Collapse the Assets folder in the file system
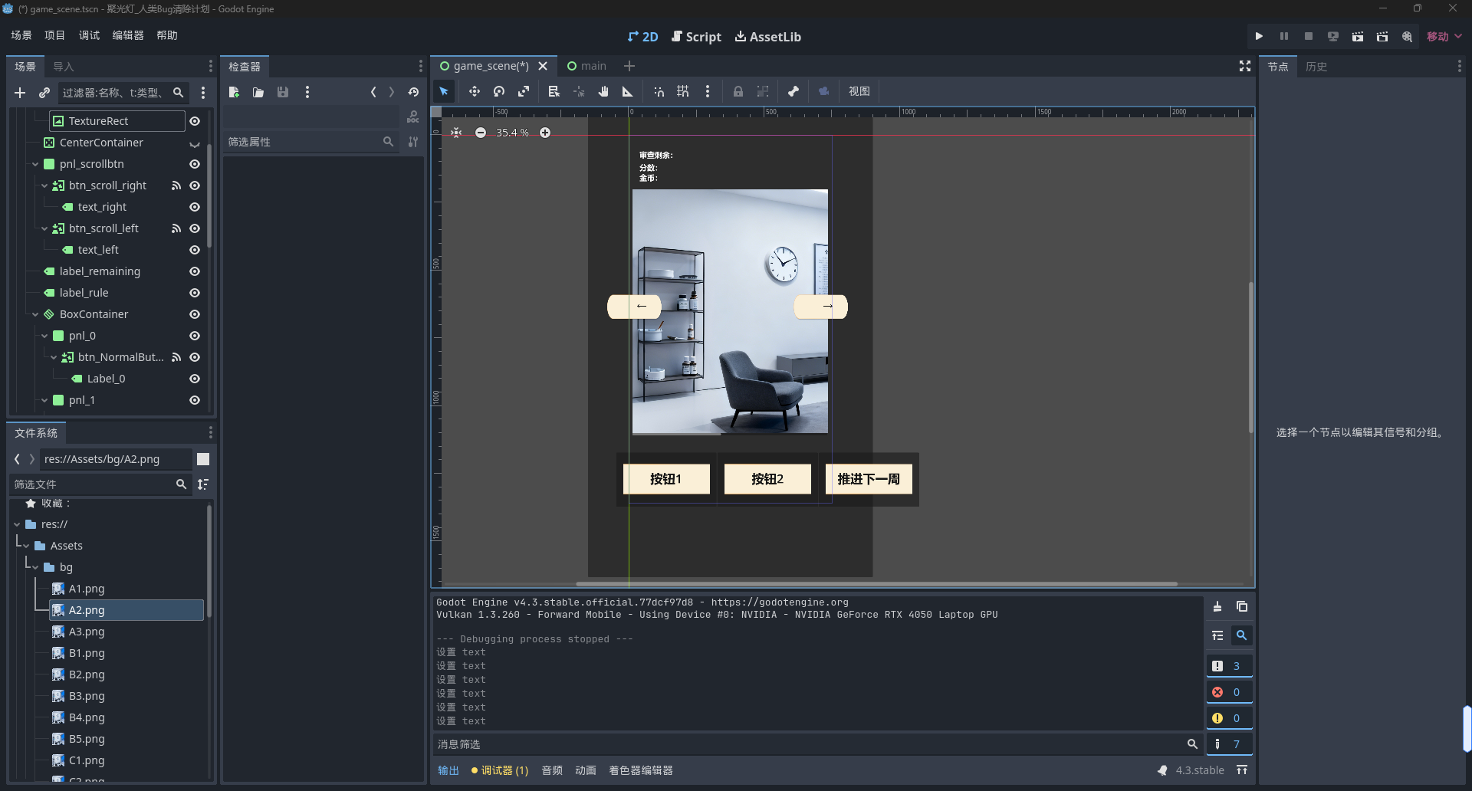1472x791 pixels. (x=27, y=546)
